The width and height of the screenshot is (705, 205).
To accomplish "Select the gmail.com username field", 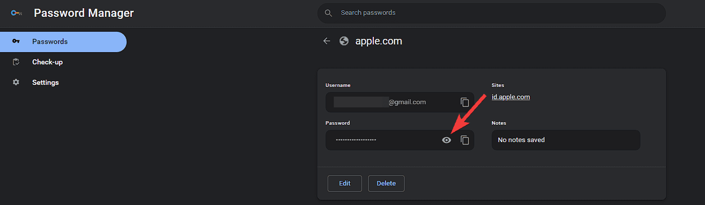I will coord(400,102).
